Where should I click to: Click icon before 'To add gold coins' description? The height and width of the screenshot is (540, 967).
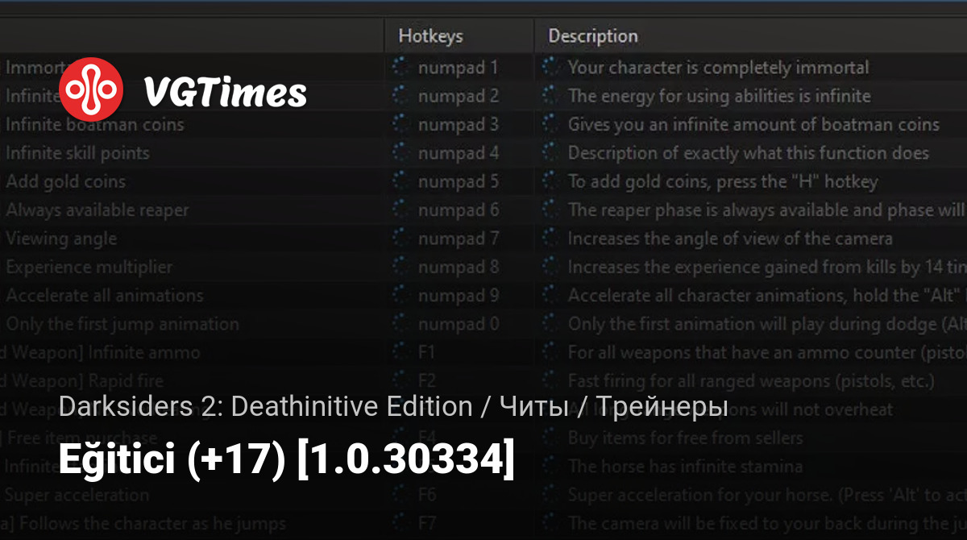[550, 182]
